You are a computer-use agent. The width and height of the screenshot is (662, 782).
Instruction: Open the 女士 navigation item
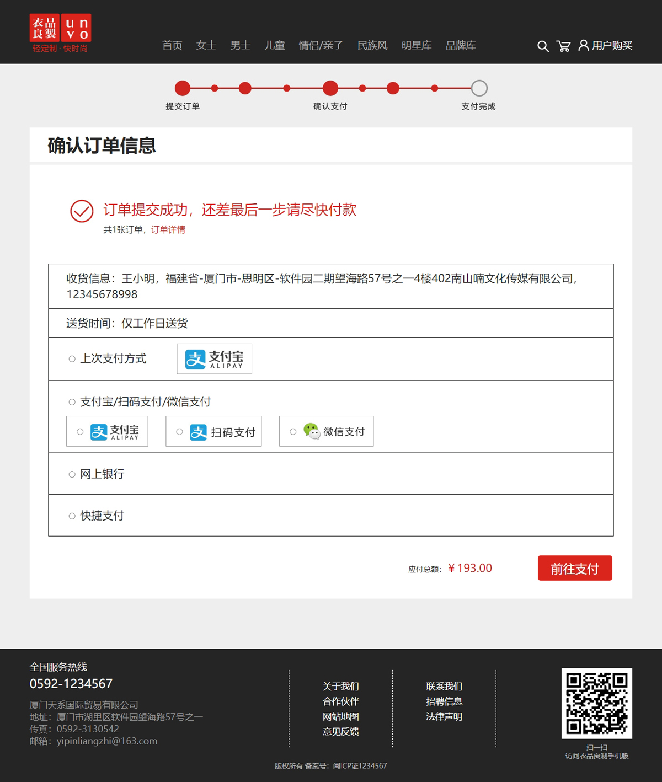[x=206, y=45]
